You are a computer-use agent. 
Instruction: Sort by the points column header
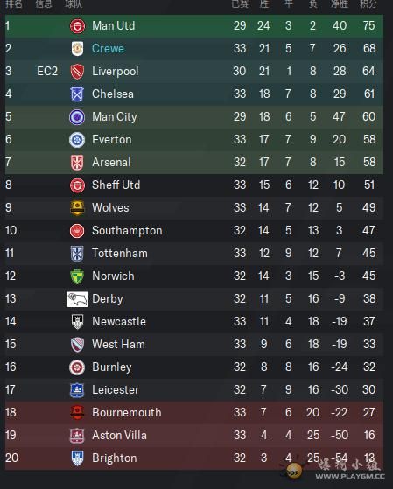tap(368, 4)
